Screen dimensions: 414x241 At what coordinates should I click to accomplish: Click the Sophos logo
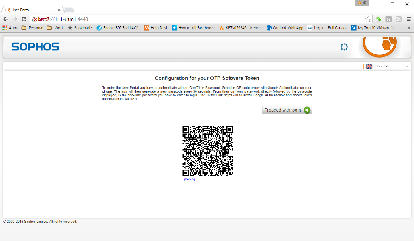tap(35, 47)
